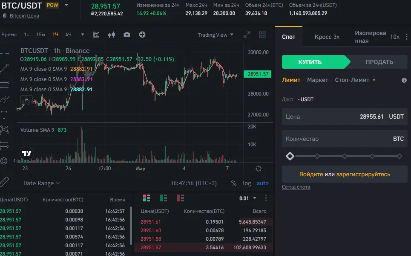Click the Время interval label
This screenshot has height=256, width=411.
point(9,35)
